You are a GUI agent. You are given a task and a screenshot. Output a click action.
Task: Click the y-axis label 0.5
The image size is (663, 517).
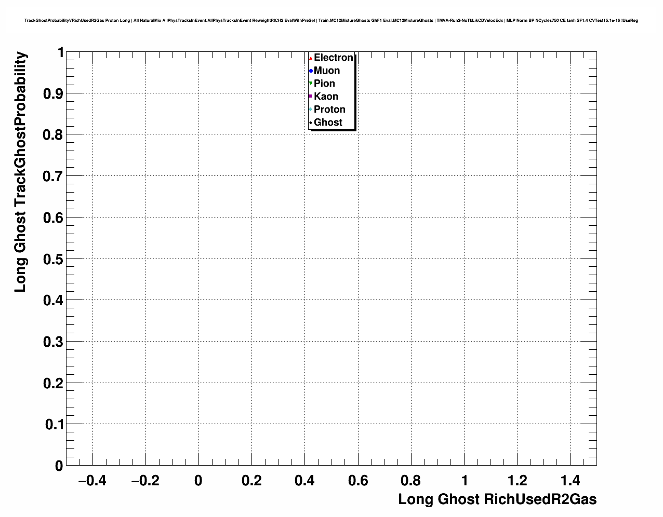click(54, 259)
